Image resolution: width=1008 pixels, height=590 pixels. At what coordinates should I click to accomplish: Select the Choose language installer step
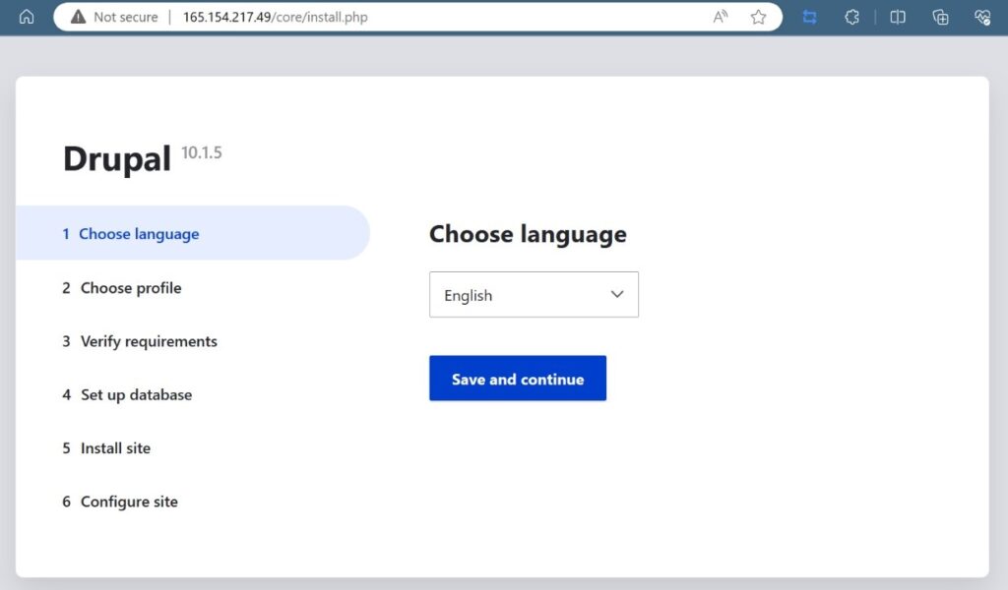139,234
